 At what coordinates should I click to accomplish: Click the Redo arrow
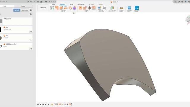[x=53, y=2]
